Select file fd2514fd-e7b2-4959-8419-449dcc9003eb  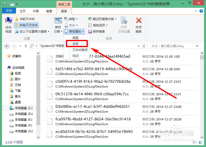point(121,71)
